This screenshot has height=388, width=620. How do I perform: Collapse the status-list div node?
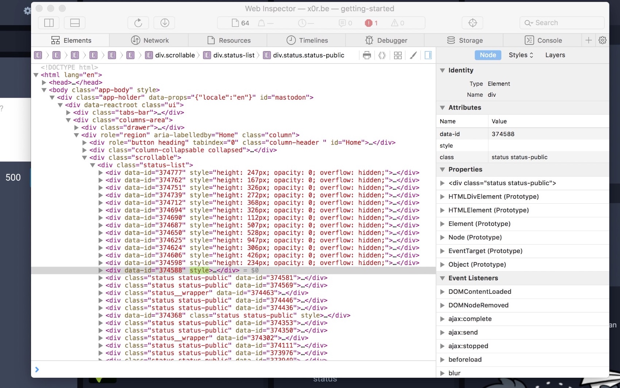point(92,165)
